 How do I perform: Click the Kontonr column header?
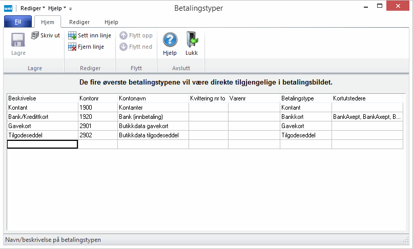tap(97, 98)
